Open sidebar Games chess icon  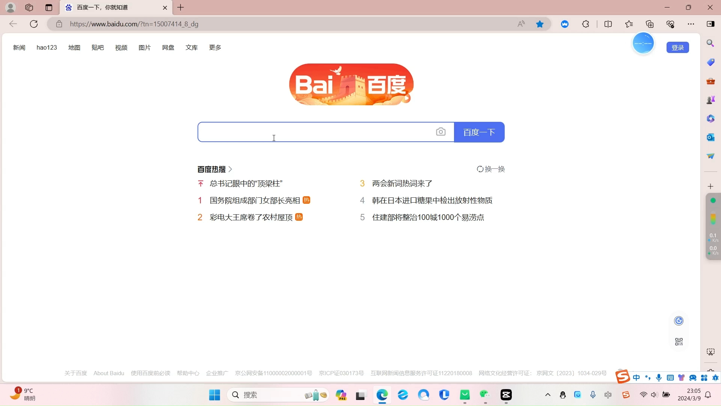[710, 100]
